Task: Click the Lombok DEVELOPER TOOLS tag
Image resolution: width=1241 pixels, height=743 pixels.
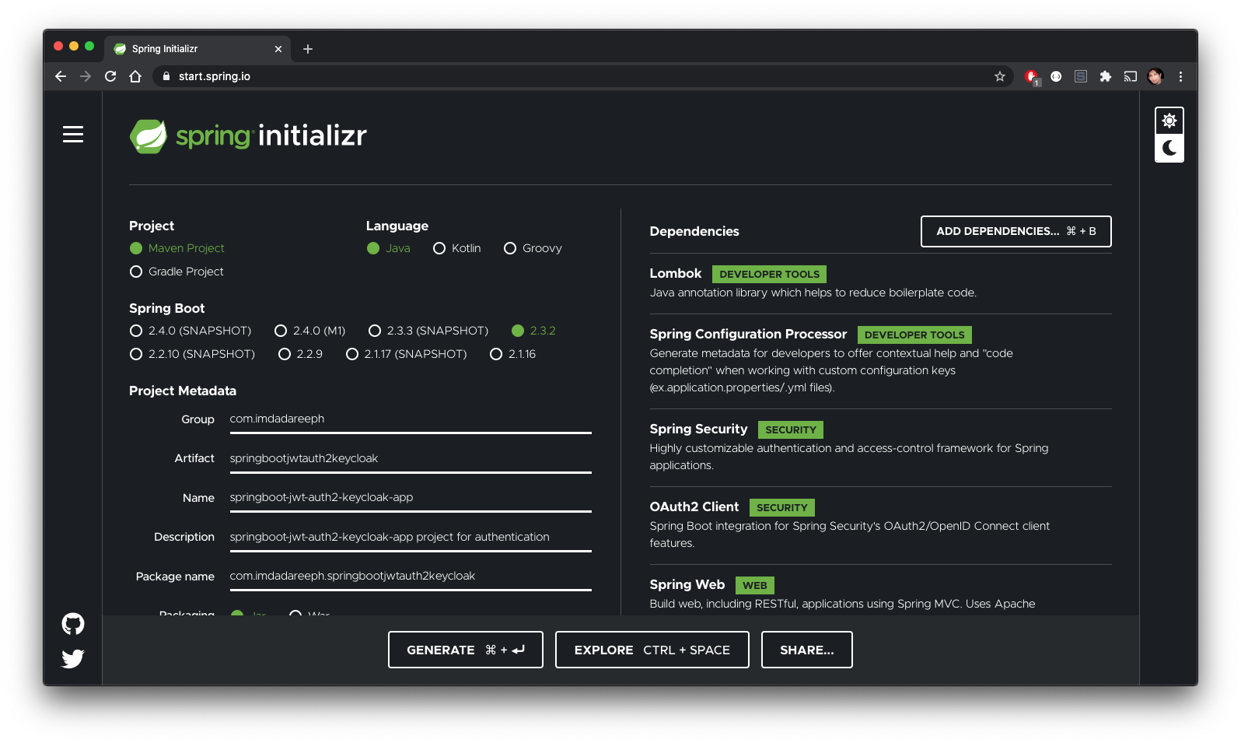Action: tap(769, 275)
